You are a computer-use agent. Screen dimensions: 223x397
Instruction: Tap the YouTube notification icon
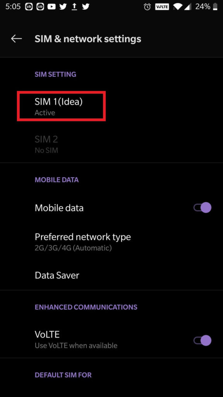click(x=51, y=7)
